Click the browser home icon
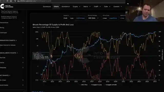 pyautogui.click(x=11, y=1)
